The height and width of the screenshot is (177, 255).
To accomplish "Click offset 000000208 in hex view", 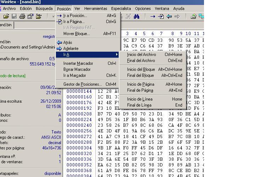I will (79, 114).
